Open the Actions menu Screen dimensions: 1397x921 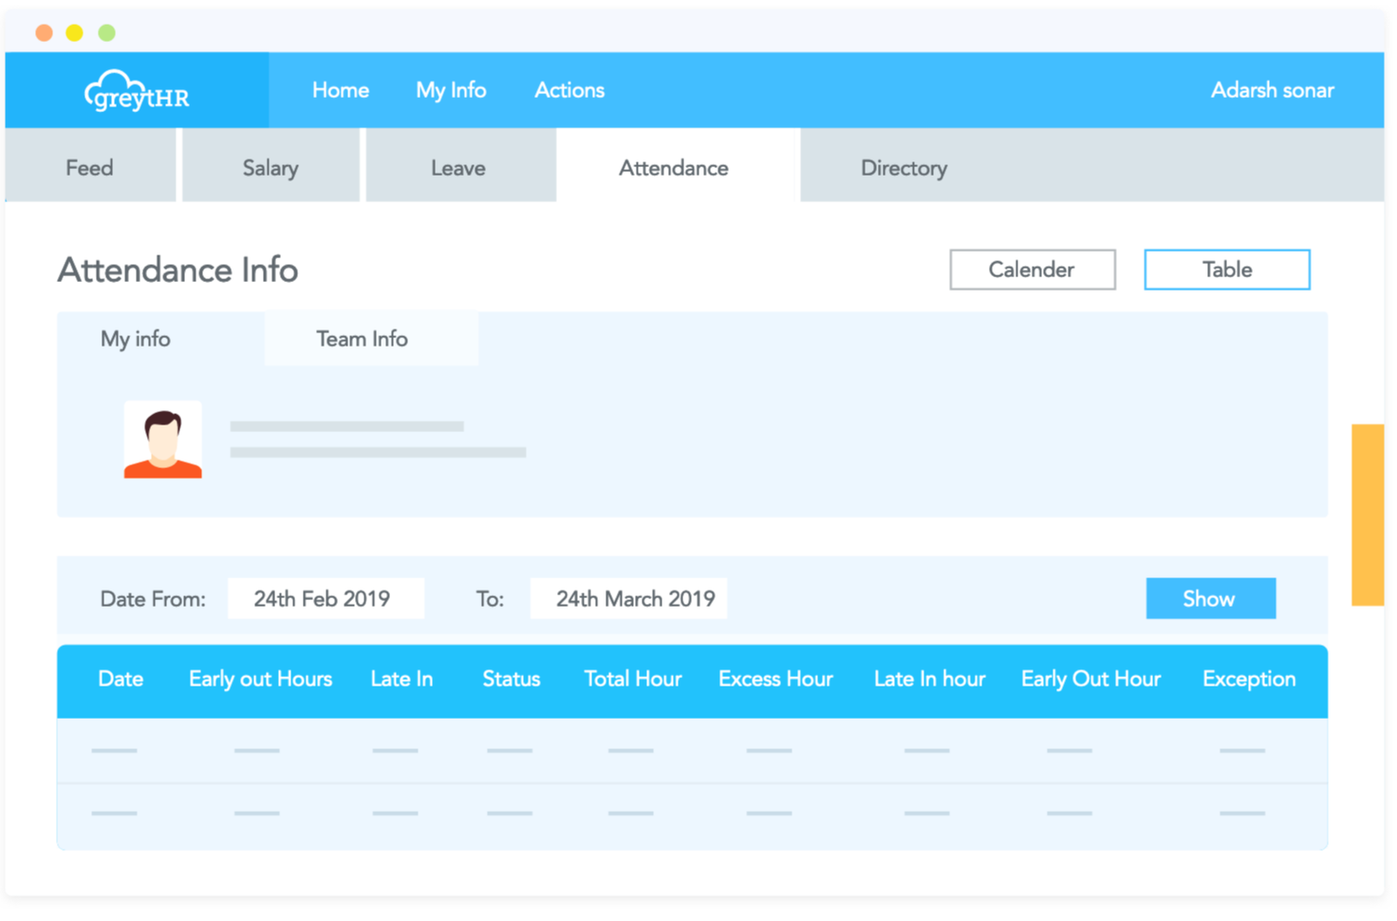pyautogui.click(x=568, y=90)
